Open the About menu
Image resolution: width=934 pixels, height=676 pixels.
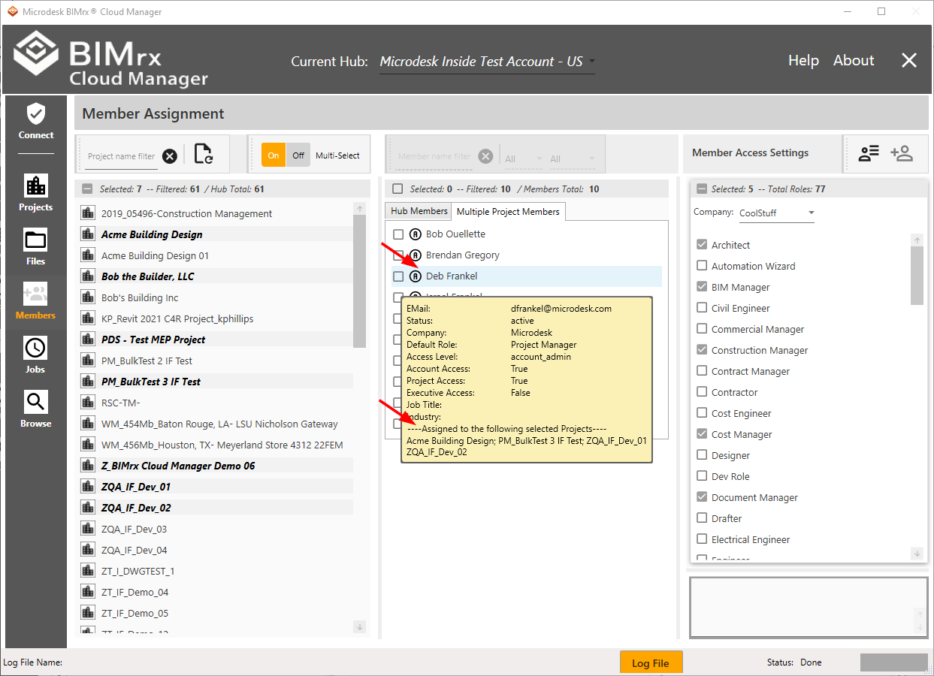[x=854, y=61]
